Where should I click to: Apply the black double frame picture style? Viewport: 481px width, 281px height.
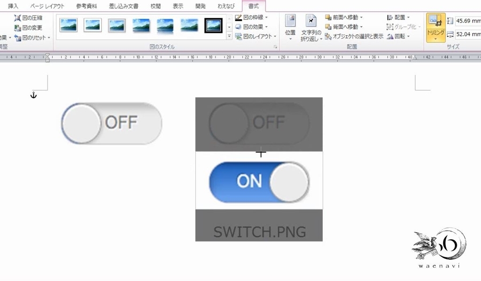(214, 25)
